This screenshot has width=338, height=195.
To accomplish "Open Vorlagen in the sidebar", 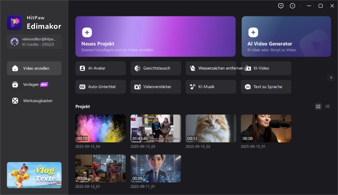I will 34,85.
